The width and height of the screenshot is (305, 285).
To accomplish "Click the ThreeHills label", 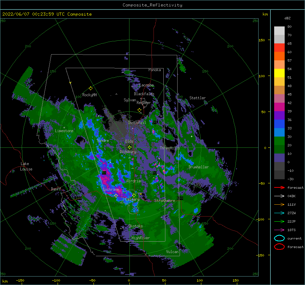I will tap(170, 148).
